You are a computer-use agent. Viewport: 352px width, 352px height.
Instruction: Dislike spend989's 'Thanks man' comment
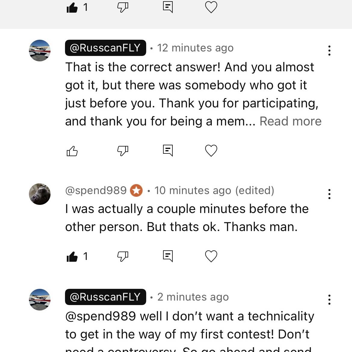pos(122,257)
